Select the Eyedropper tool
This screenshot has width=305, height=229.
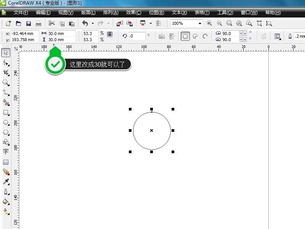5,181
